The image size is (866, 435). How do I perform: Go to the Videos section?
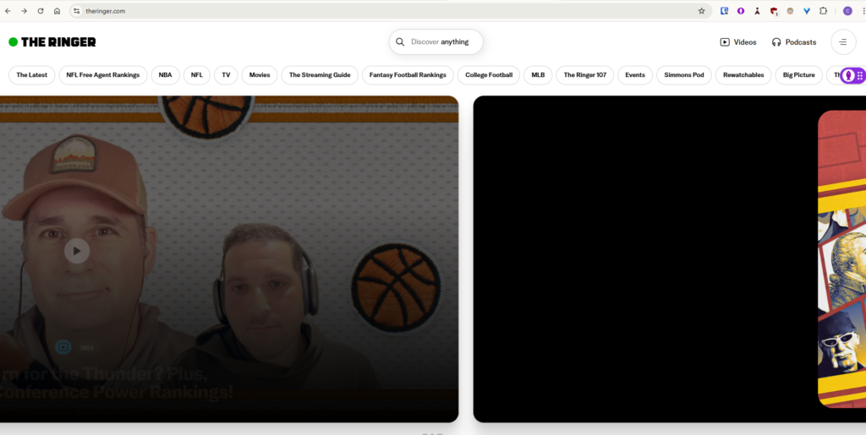pos(738,42)
